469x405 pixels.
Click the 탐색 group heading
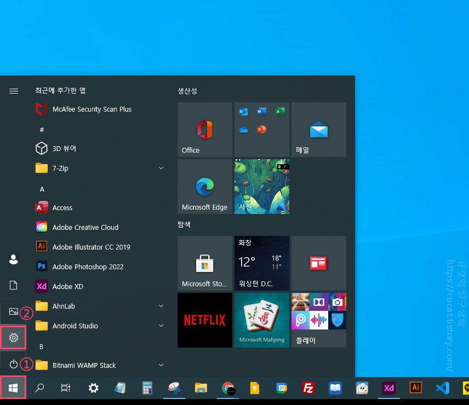tap(184, 224)
